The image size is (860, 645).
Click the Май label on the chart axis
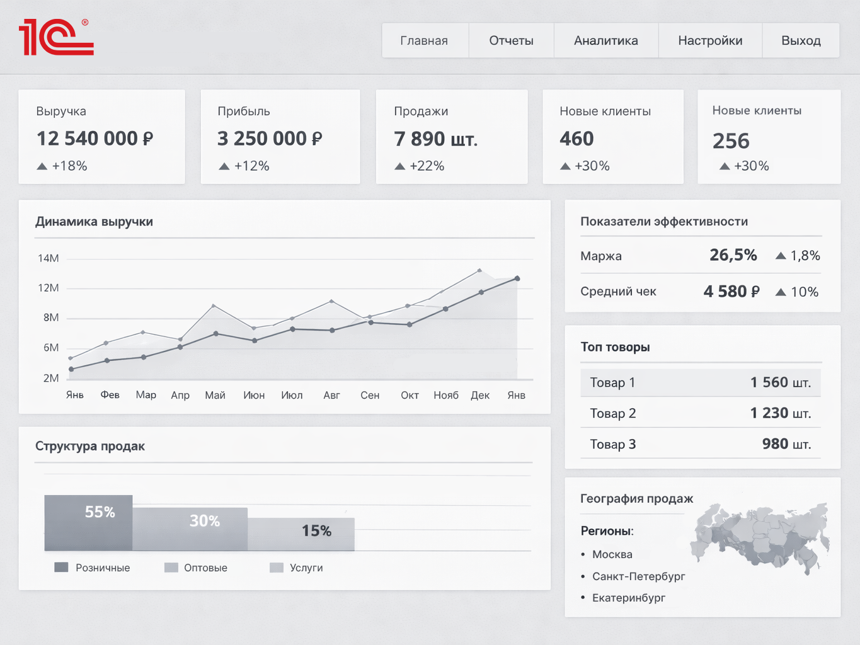click(x=215, y=395)
